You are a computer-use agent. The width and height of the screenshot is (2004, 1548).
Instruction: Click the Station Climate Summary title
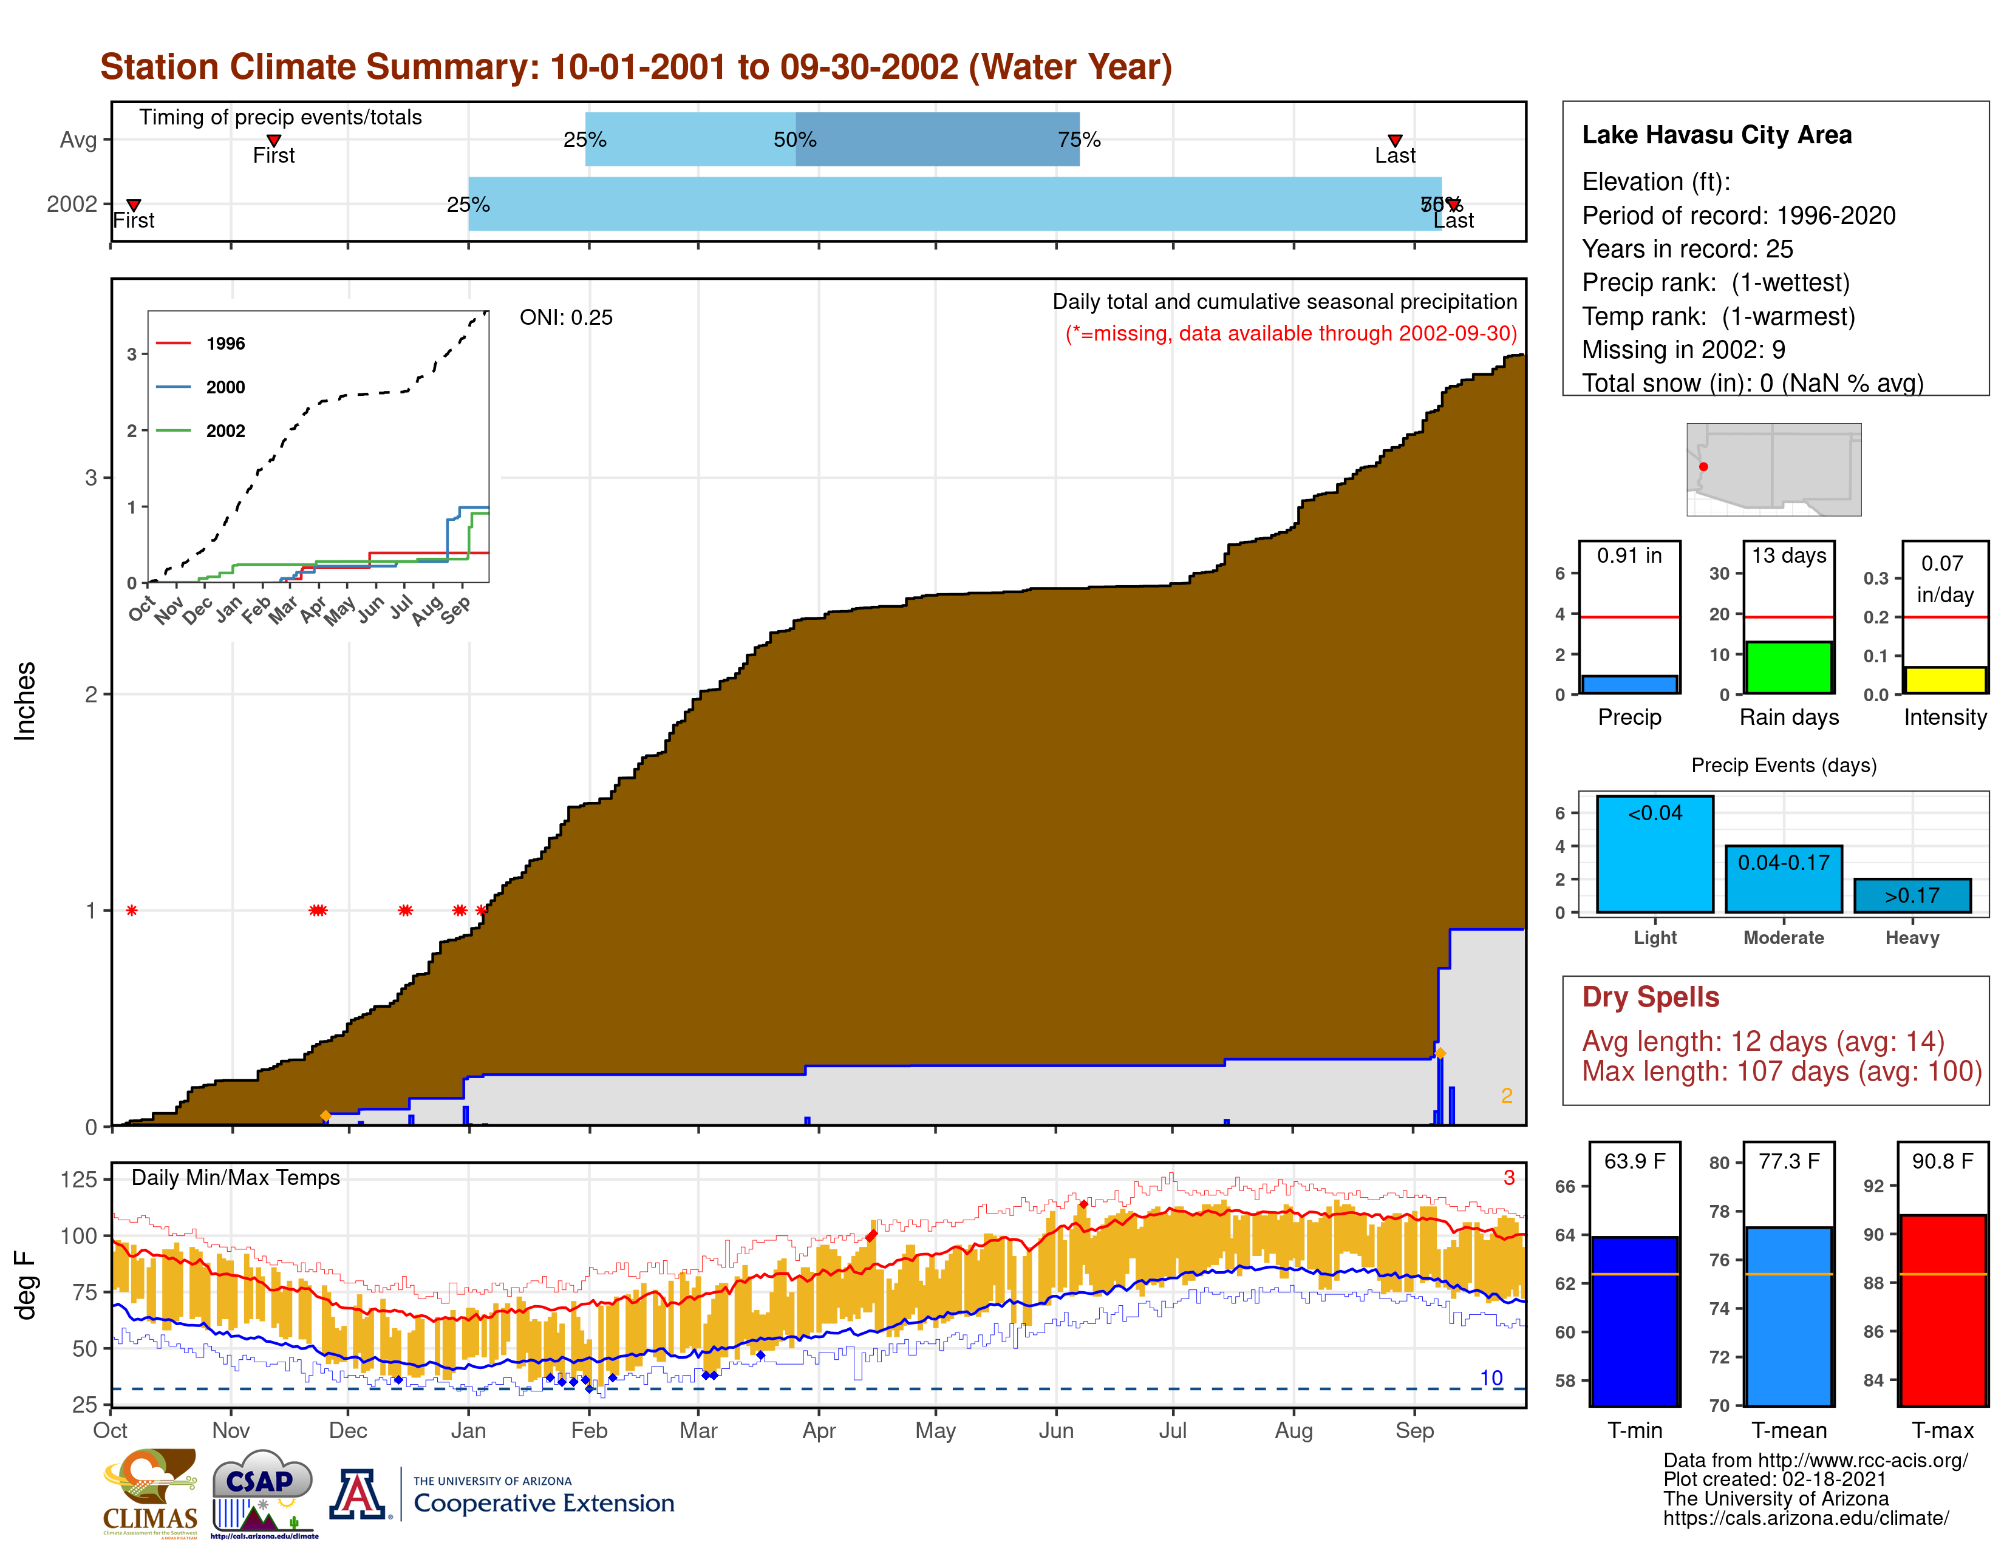[636, 67]
